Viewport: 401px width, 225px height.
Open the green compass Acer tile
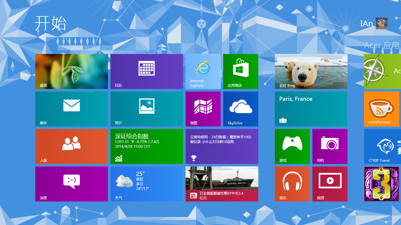tap(383, 71)
